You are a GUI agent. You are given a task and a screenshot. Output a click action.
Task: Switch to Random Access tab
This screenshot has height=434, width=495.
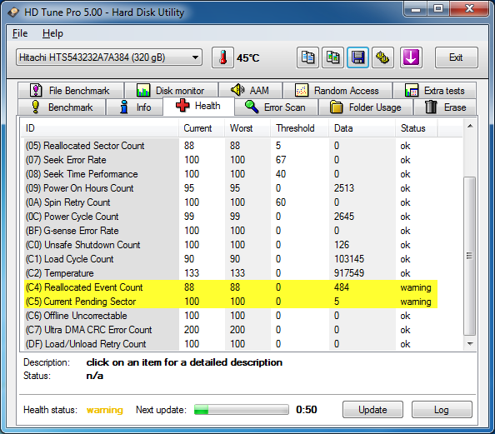(x=337, y=90)
